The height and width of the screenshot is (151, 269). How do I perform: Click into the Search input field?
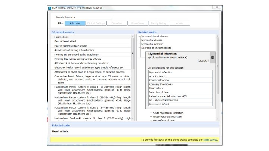click(88, 18)
